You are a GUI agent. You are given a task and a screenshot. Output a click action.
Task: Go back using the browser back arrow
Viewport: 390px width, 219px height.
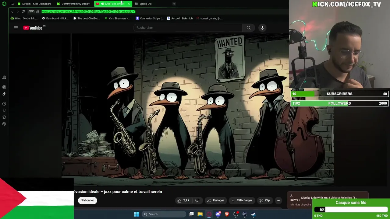click(12, 12)
